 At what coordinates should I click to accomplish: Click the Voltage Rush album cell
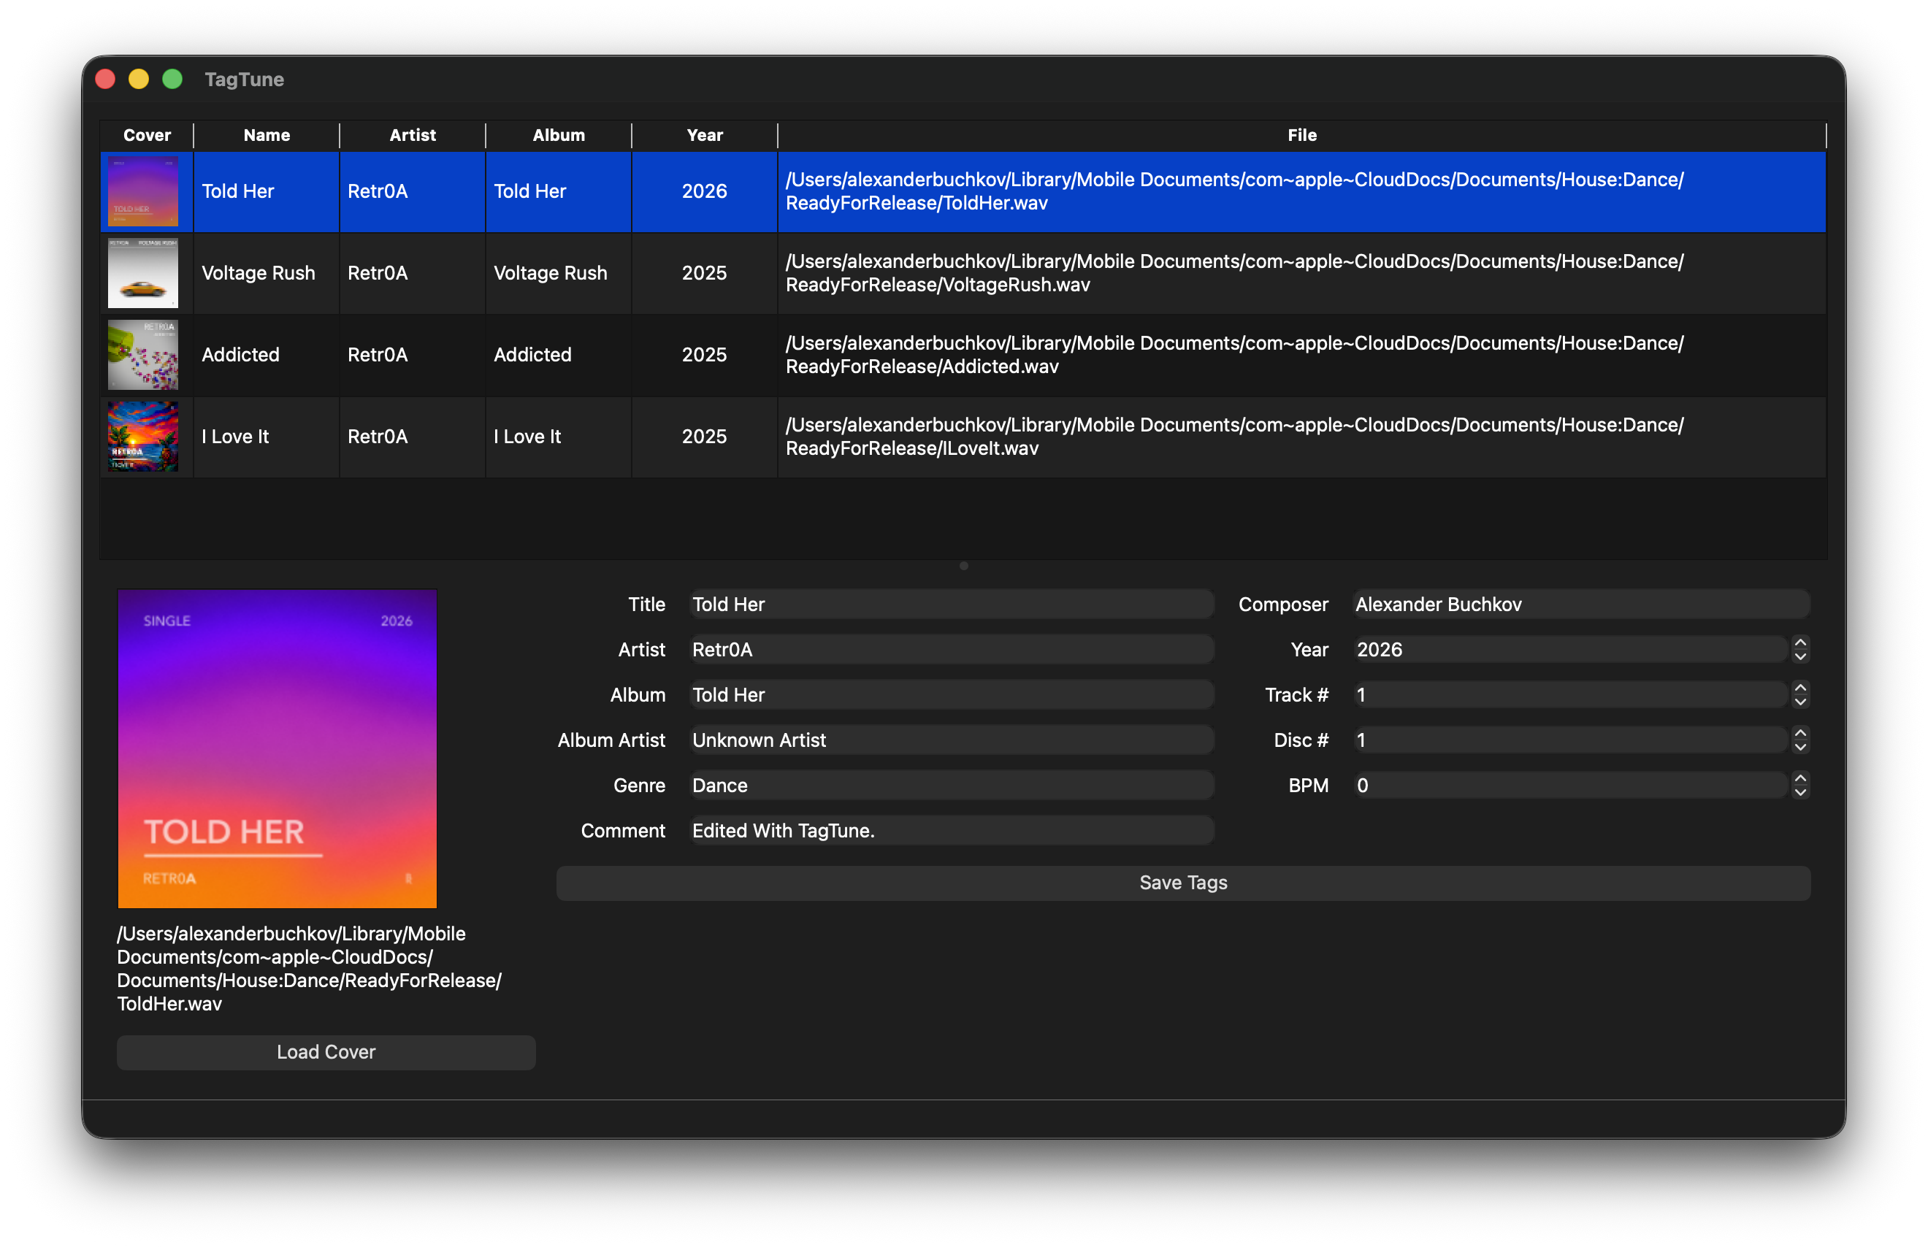[x=558, y=274]
